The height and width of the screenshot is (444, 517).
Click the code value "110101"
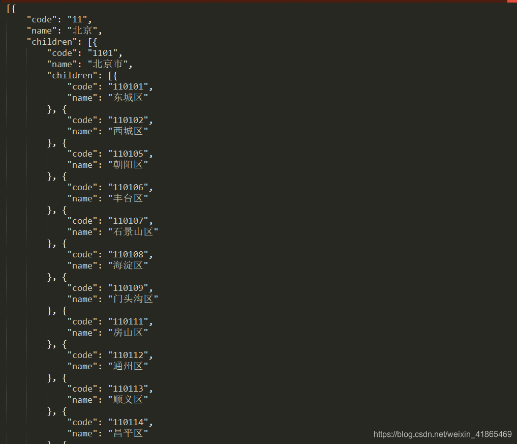128,87
